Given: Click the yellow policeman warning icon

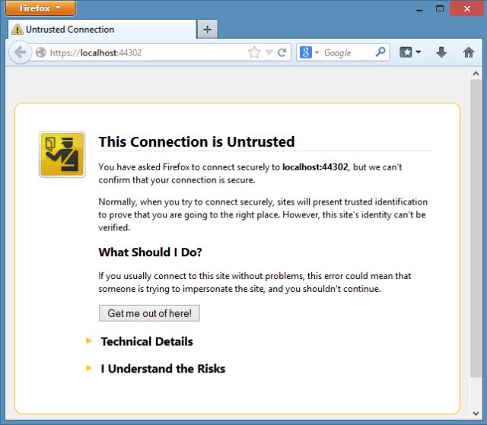Looking at the screenshot, I should pyautogui.click(x=62, y=154).
